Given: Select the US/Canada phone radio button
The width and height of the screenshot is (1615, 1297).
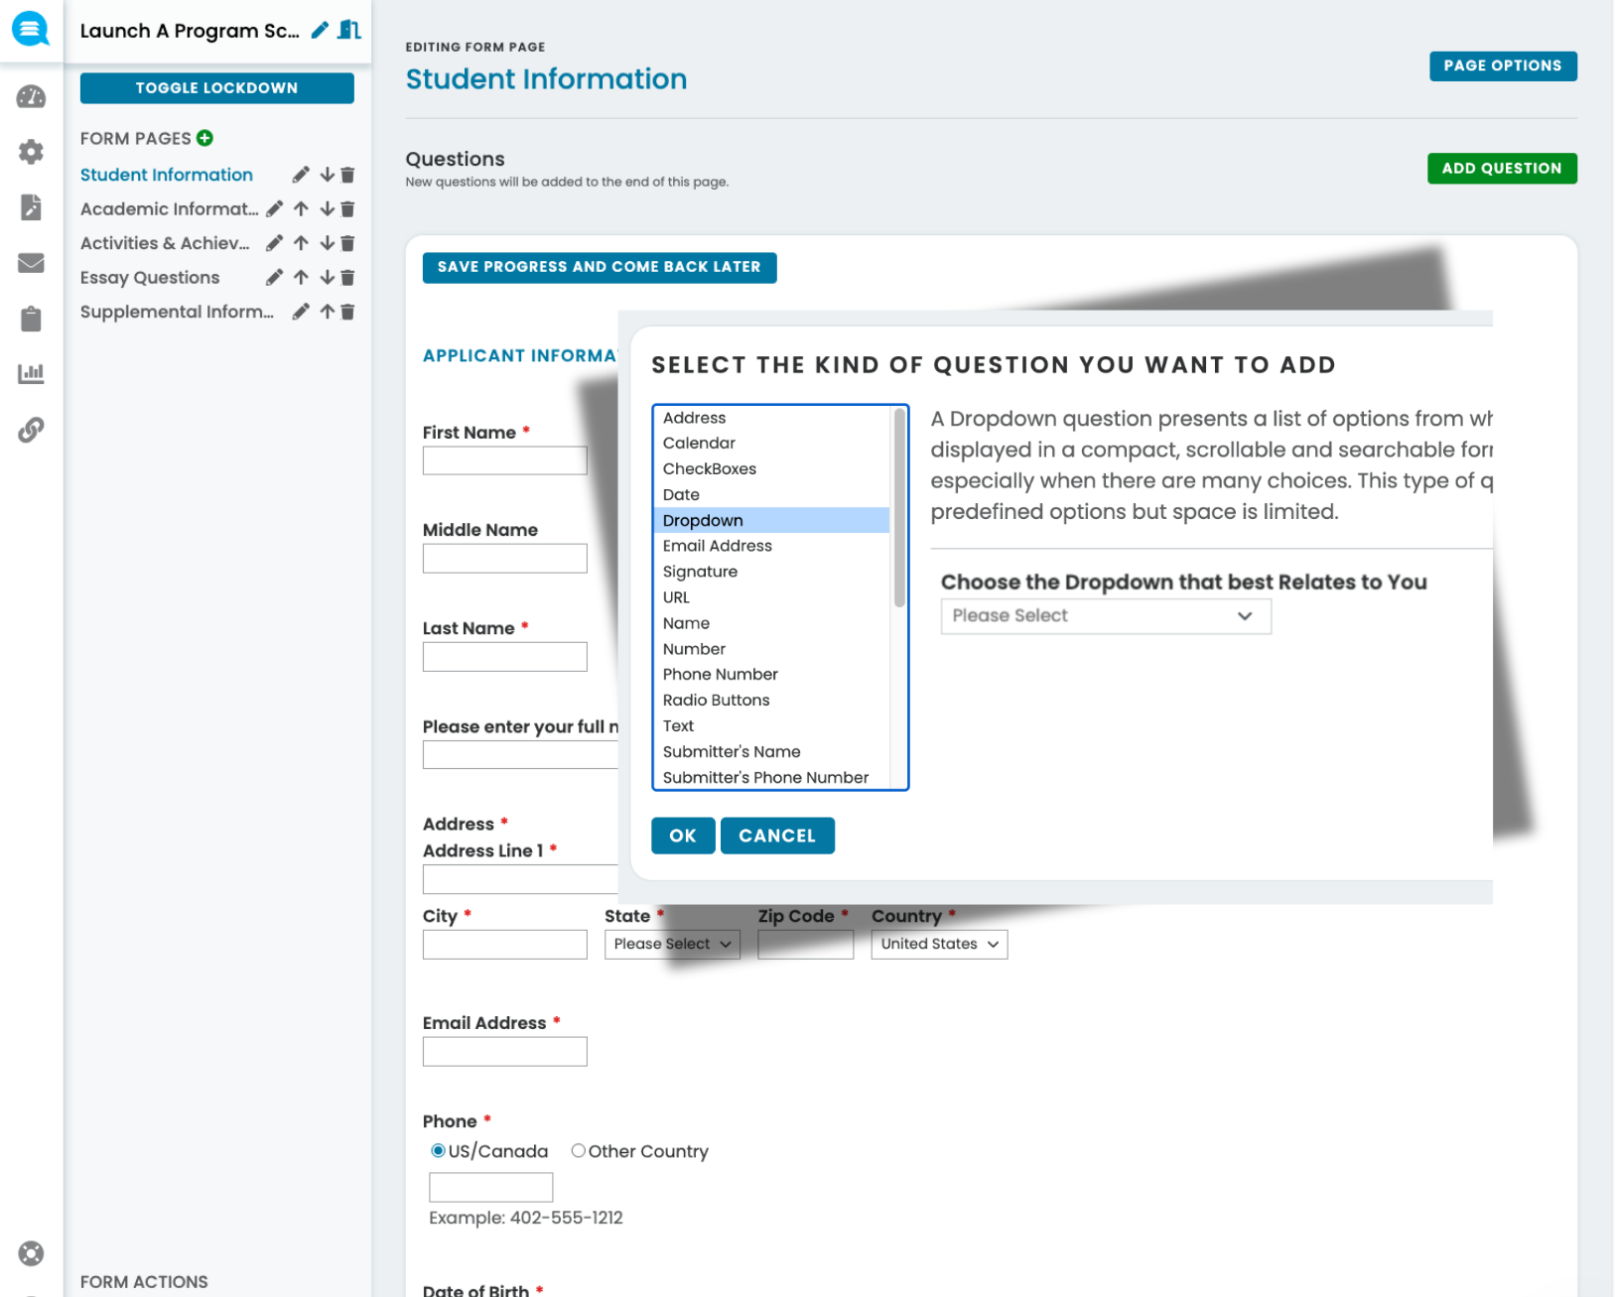Looking at the screenshot, I should (x=438, y=1150).
